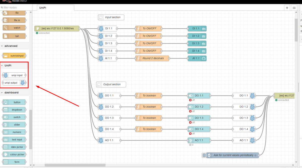Select To boolean function for DO 1.4

pyautogui.click(x=148, y=129)
